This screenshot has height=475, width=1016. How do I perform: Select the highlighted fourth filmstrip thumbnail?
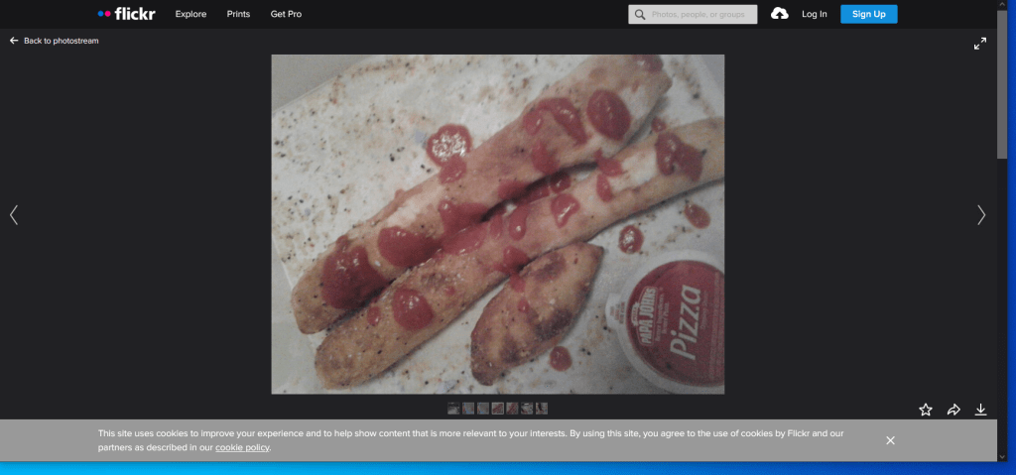498,409
